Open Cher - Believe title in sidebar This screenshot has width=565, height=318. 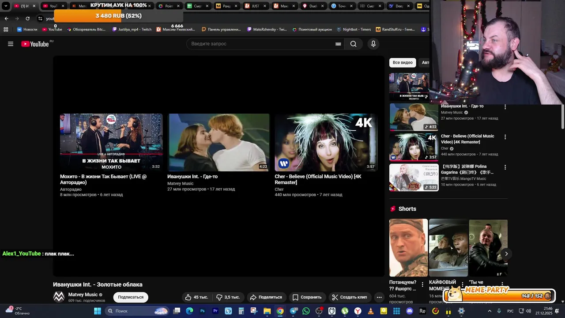click(x=467, y=139)
